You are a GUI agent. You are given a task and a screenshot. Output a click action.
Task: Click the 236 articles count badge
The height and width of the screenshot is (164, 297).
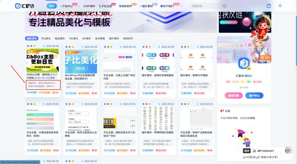point(236,82)
